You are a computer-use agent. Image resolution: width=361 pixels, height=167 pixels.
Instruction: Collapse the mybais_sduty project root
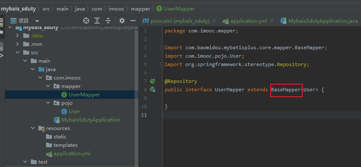(10, 27)
